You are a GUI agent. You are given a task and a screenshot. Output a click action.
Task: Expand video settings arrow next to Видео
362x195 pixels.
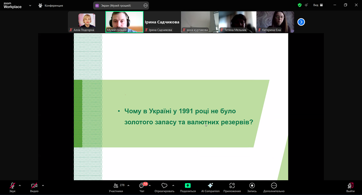(x=43, y=186)
